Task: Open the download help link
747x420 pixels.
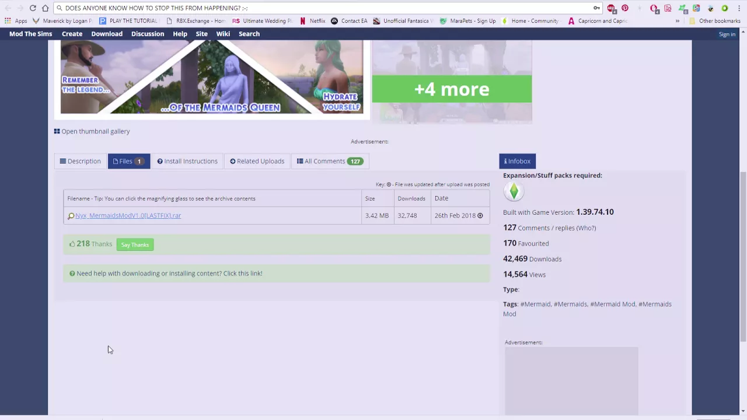Action: tap(169, 273)
